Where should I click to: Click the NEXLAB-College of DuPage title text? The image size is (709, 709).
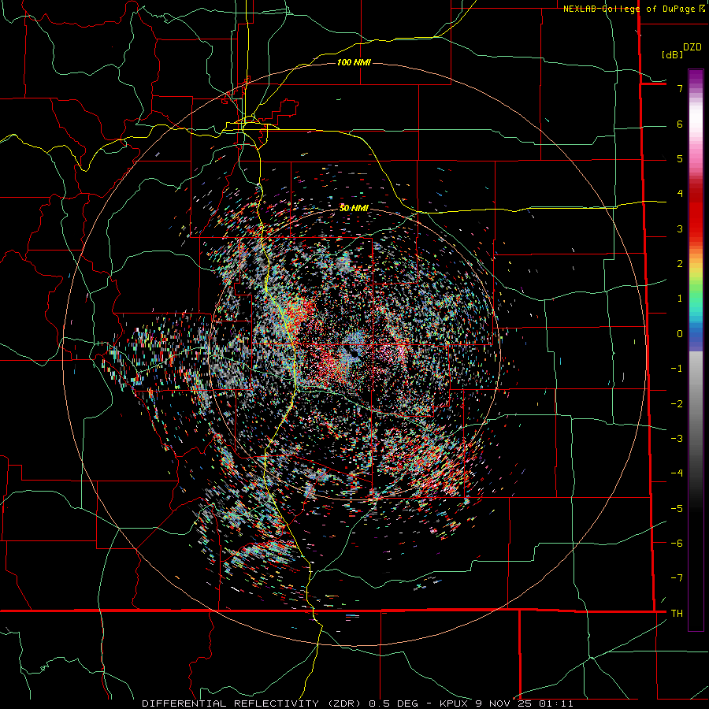(x=629, y=9)
